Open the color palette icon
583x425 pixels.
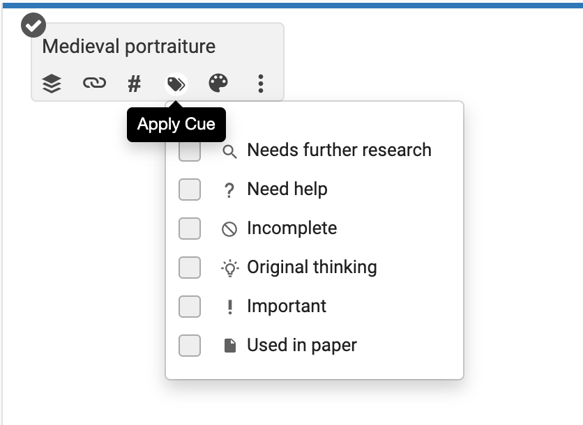click(x=218, y=84)
